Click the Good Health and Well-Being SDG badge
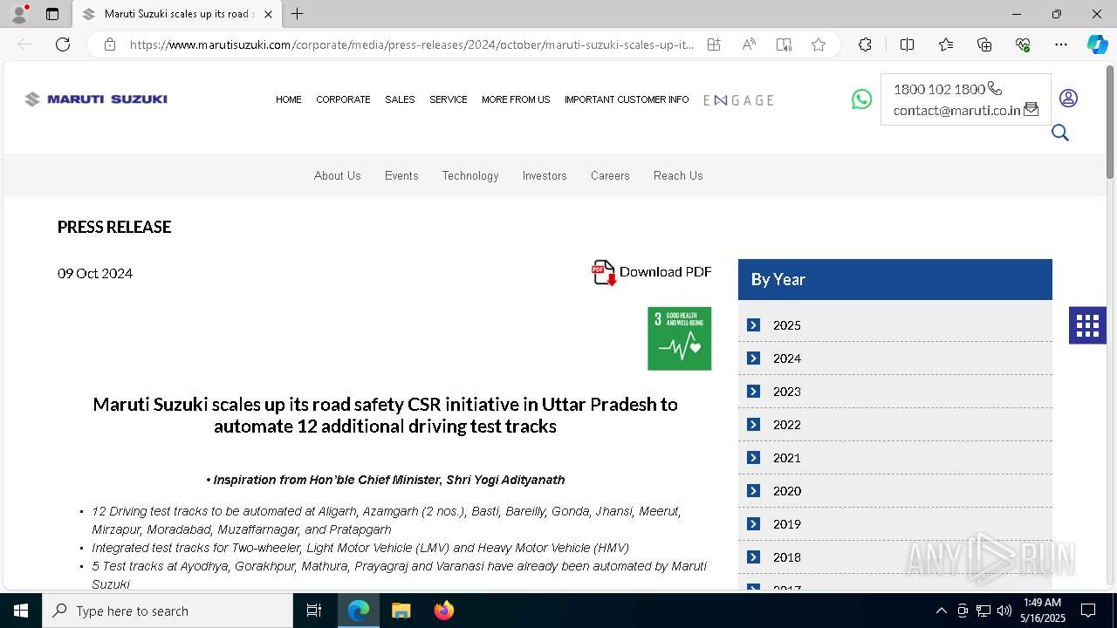Image resolution: width=1117 pixels, height=628 pixels. pyautogui.click(x=679, y=338)
